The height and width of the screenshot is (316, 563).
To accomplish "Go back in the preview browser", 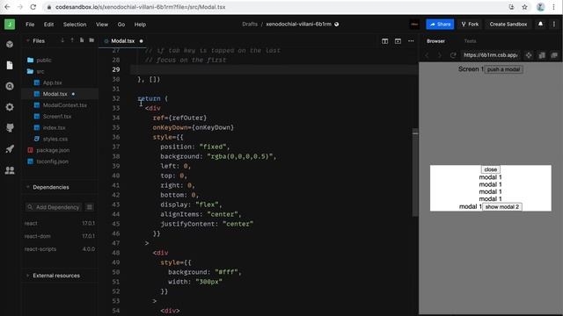I will click(x=428, y=55).
